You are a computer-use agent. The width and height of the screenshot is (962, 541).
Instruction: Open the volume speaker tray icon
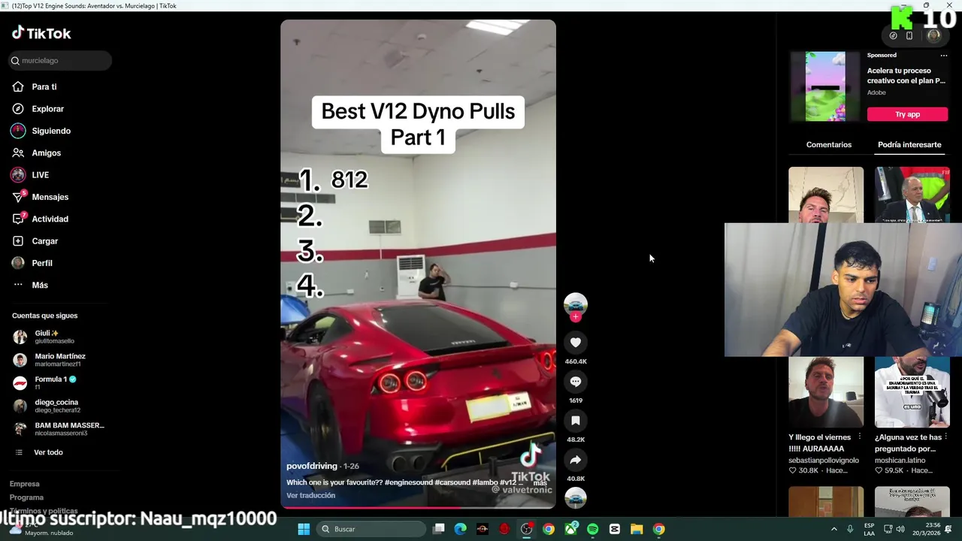[x=900, y=529]
